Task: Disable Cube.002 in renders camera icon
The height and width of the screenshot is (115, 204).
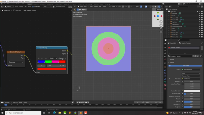Action: [202, 20]
